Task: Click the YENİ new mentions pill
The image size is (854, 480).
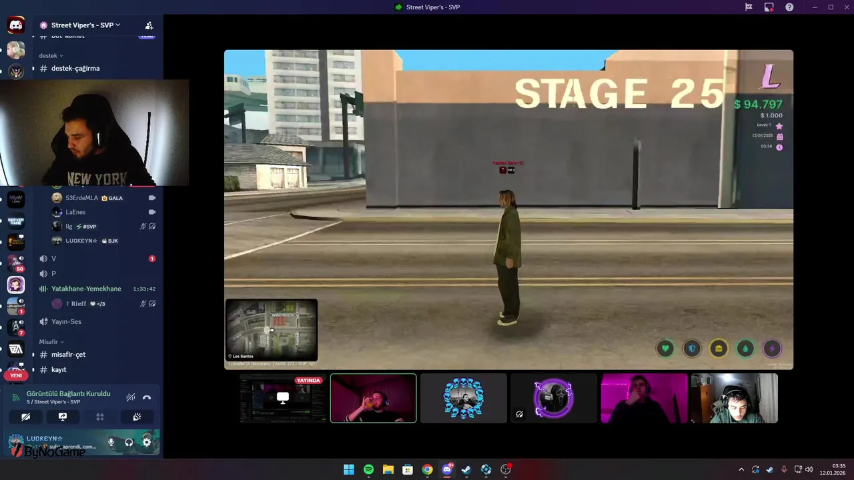Action: click(16, 375)
